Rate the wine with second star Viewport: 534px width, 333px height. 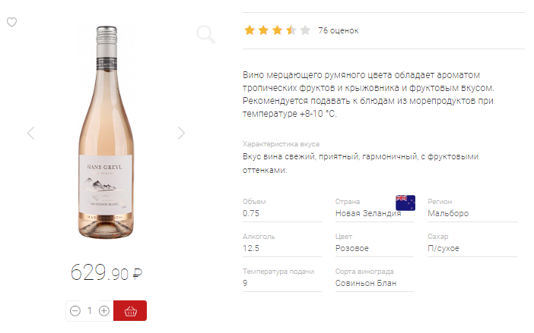point(263,30)
